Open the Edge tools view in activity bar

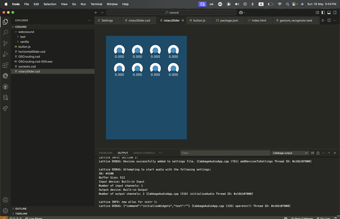(5, 76)
